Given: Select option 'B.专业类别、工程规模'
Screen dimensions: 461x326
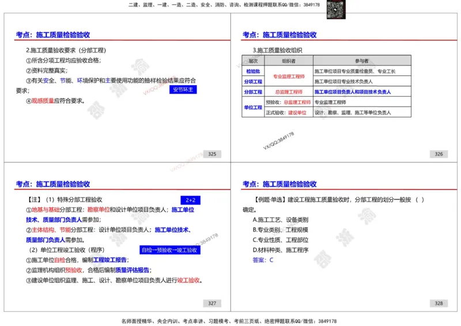Looking at the screenshot, I should point(281,230).
